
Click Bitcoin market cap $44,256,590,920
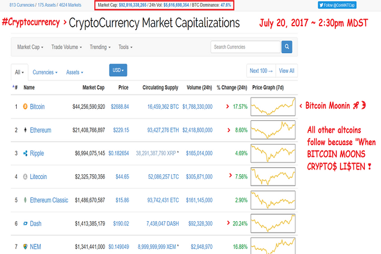coord(89,106)
